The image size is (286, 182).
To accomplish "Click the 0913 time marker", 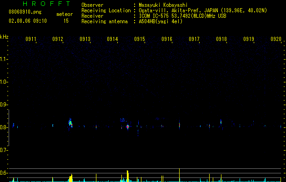I will (85, 39).
